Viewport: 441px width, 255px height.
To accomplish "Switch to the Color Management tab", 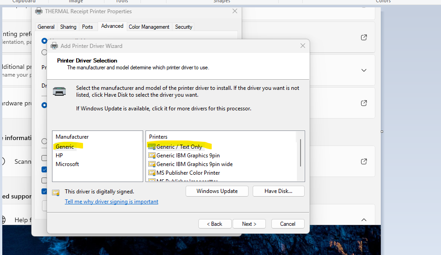I will [x=149, y=27].
